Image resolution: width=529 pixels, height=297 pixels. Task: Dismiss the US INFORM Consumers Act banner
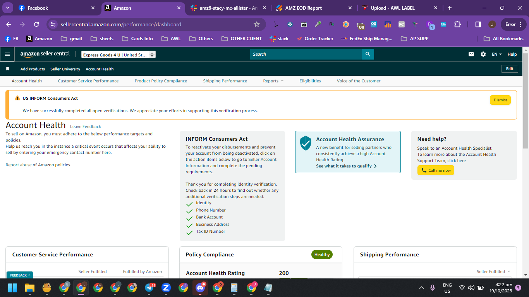pyautogui.click(x=500, y=100)
